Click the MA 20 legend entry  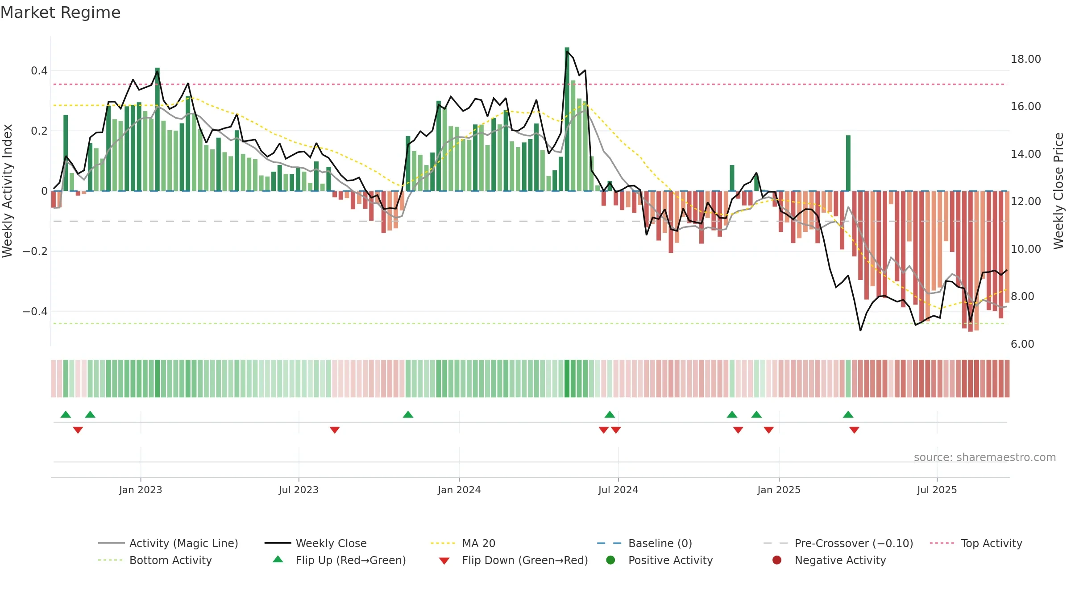[463, 543]
